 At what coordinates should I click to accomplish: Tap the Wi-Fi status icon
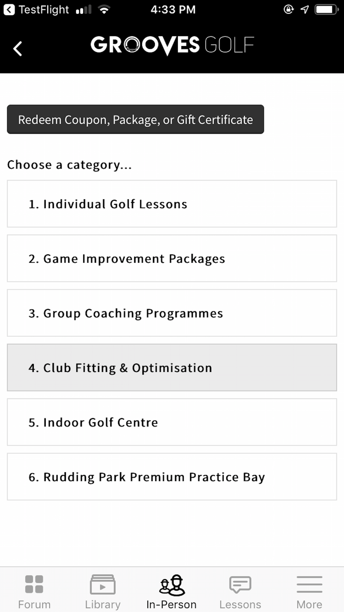[x=104, y=10]
